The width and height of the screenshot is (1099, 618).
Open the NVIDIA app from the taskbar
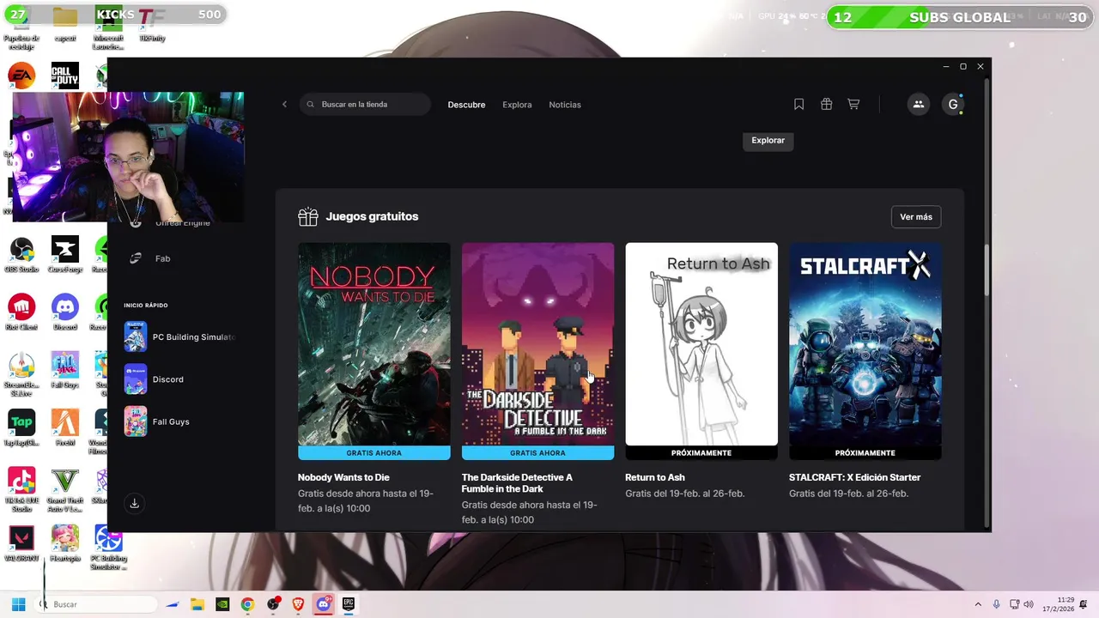[x=222, y=604]
